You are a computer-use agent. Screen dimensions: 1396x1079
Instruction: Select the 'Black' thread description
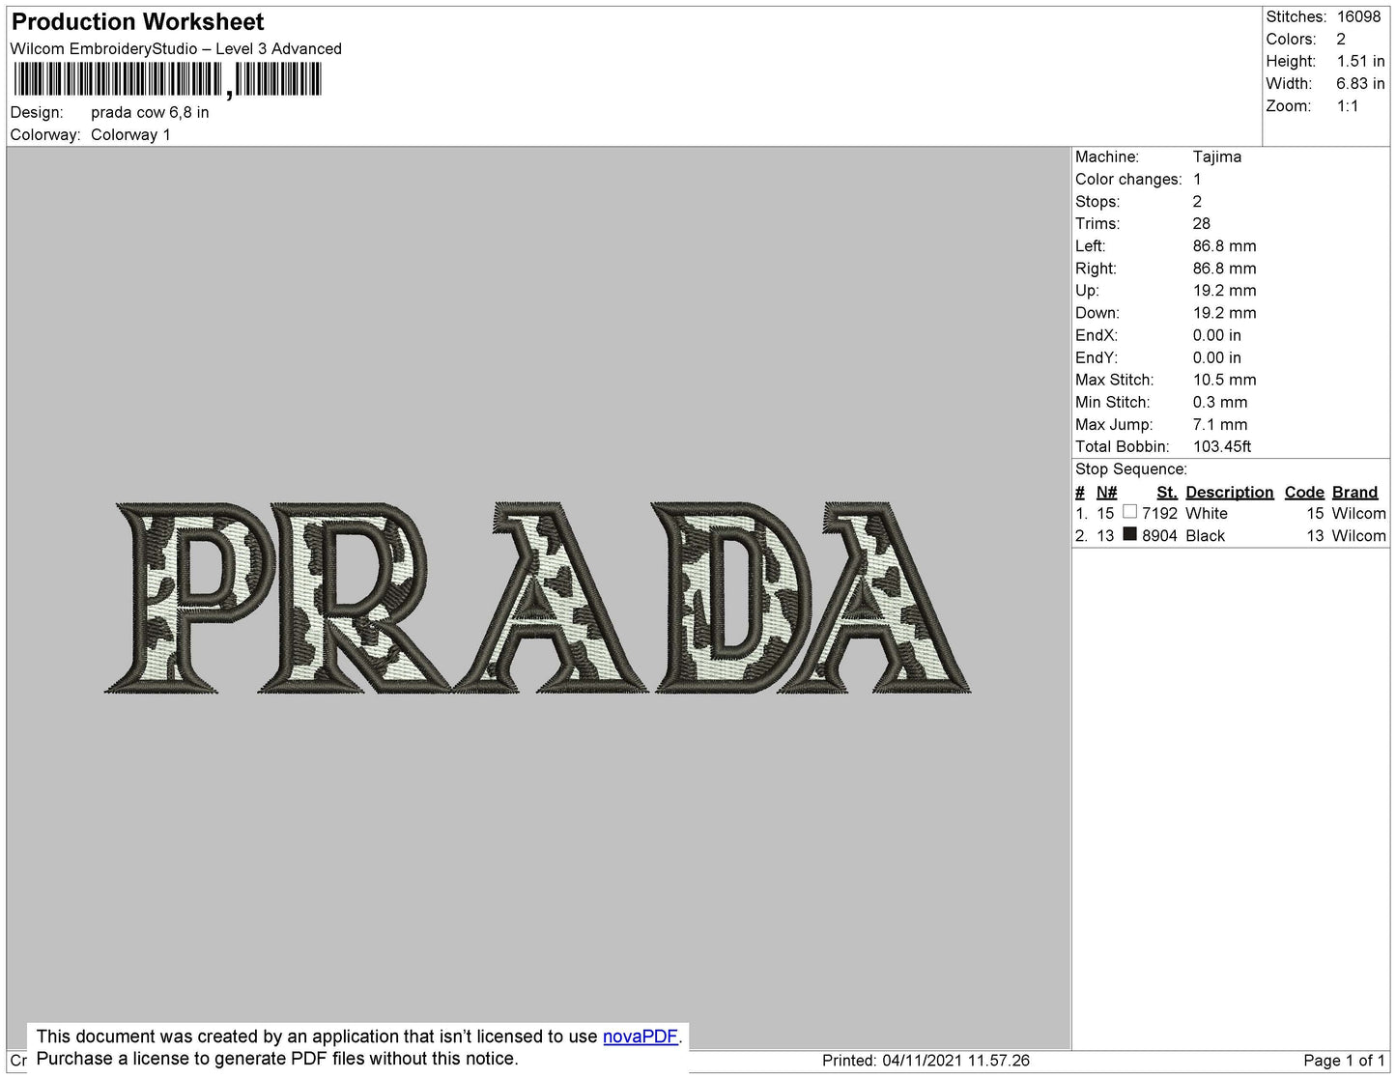point(1205,535)
